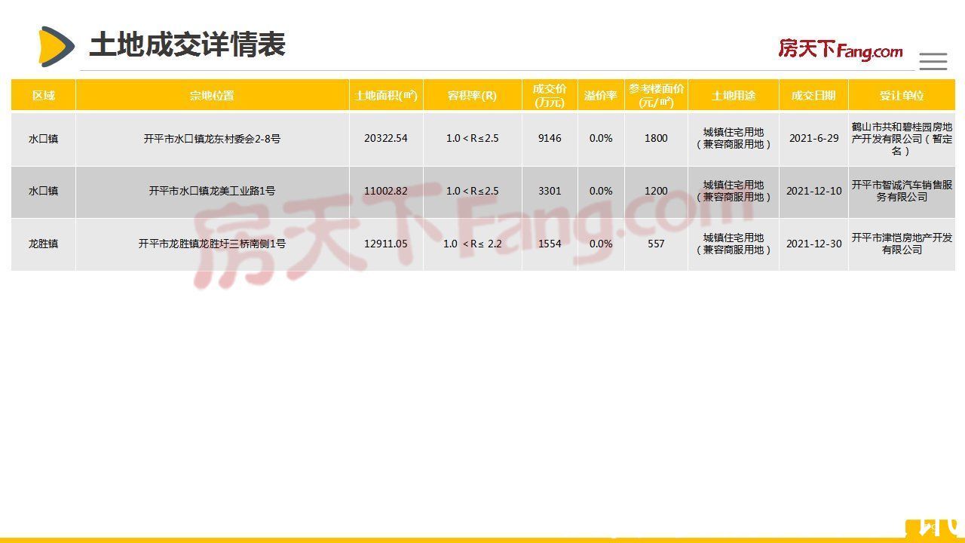Select the 龙胜镇 region cell

point(44,244)
